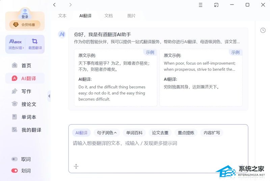Toggle the 取词 switch on
Screen dimensions: 270x181
(x=15, y=159)
